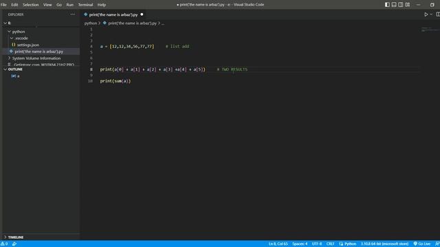The height and width of the screenshot is (247, 440).
Task: Run Python file with play icon
Action: coord(426,14)
